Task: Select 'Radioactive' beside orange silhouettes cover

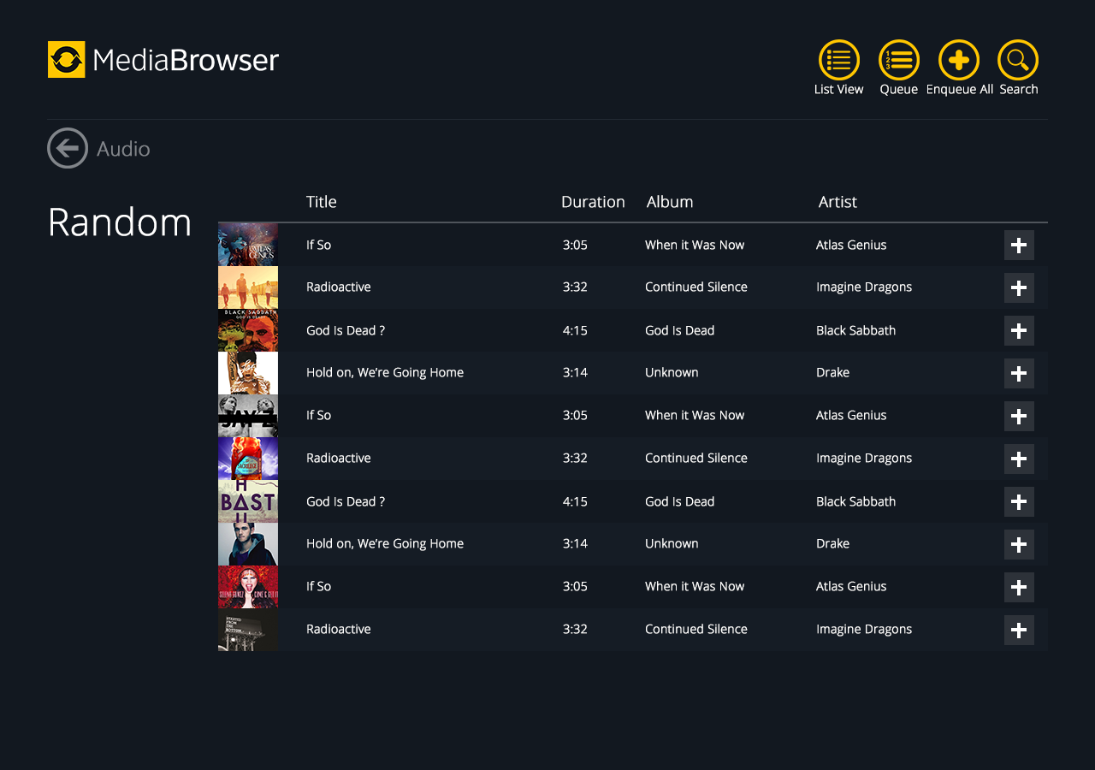Action: coord(339,287)
